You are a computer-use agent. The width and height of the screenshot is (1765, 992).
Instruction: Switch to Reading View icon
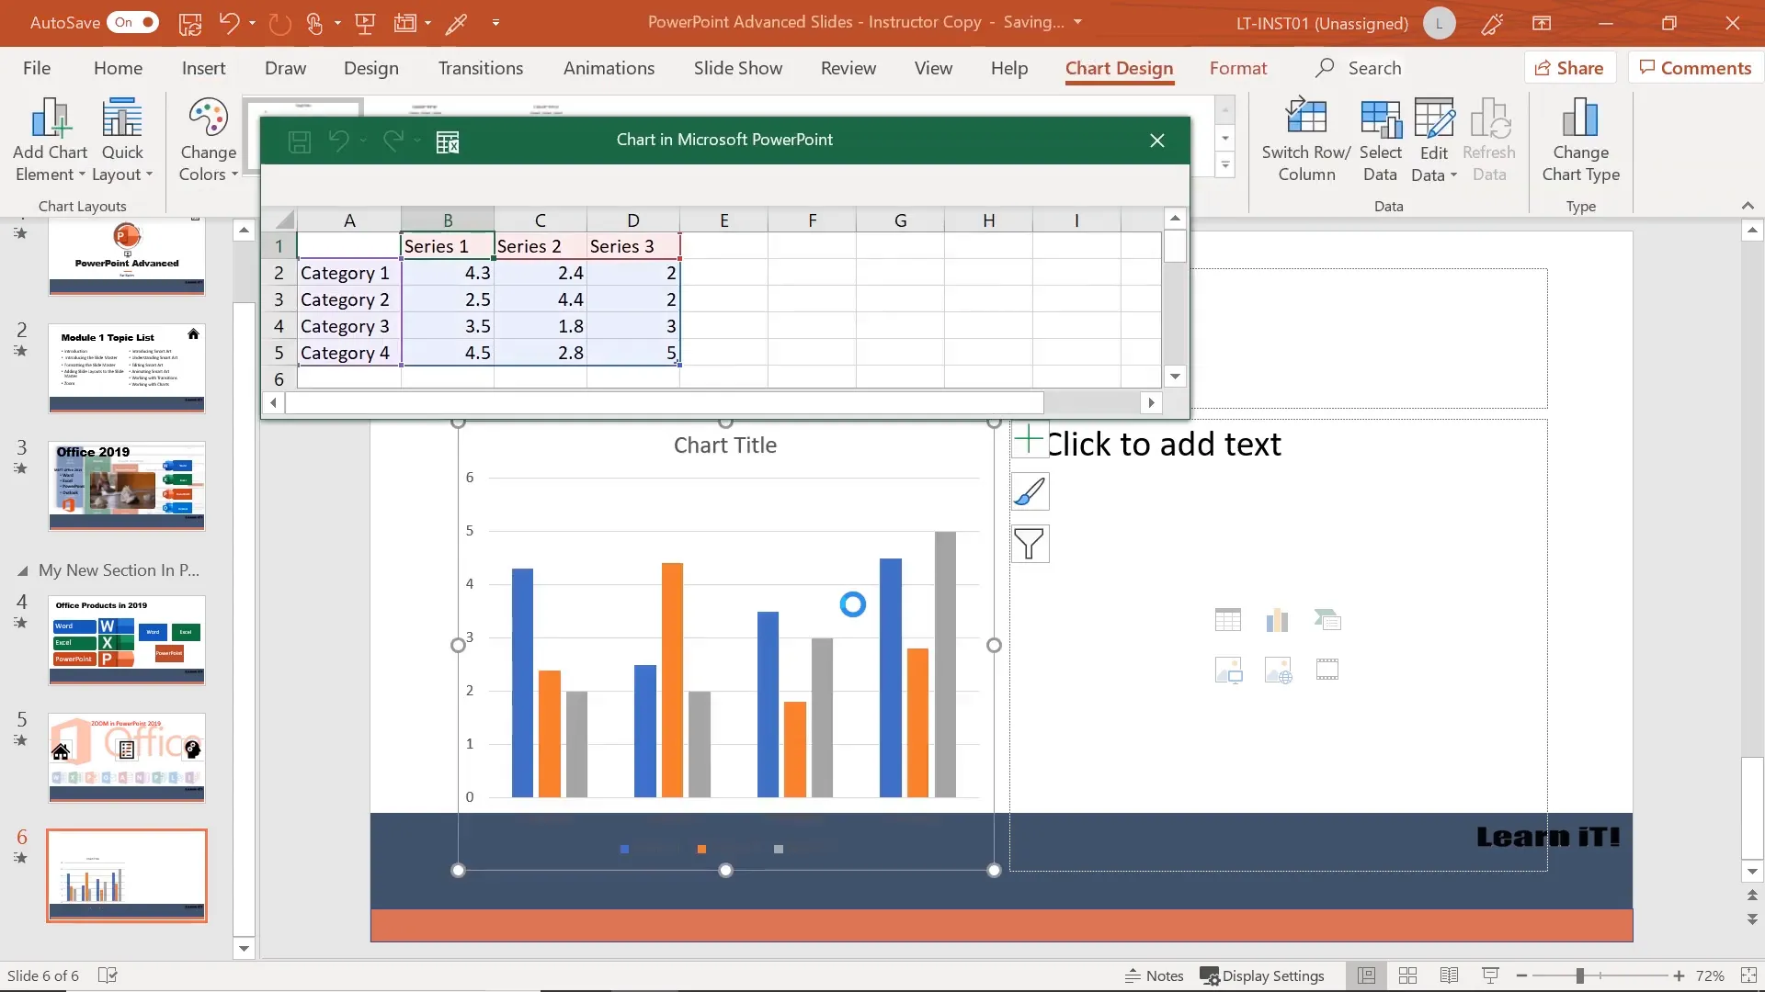coord(1449,975)
